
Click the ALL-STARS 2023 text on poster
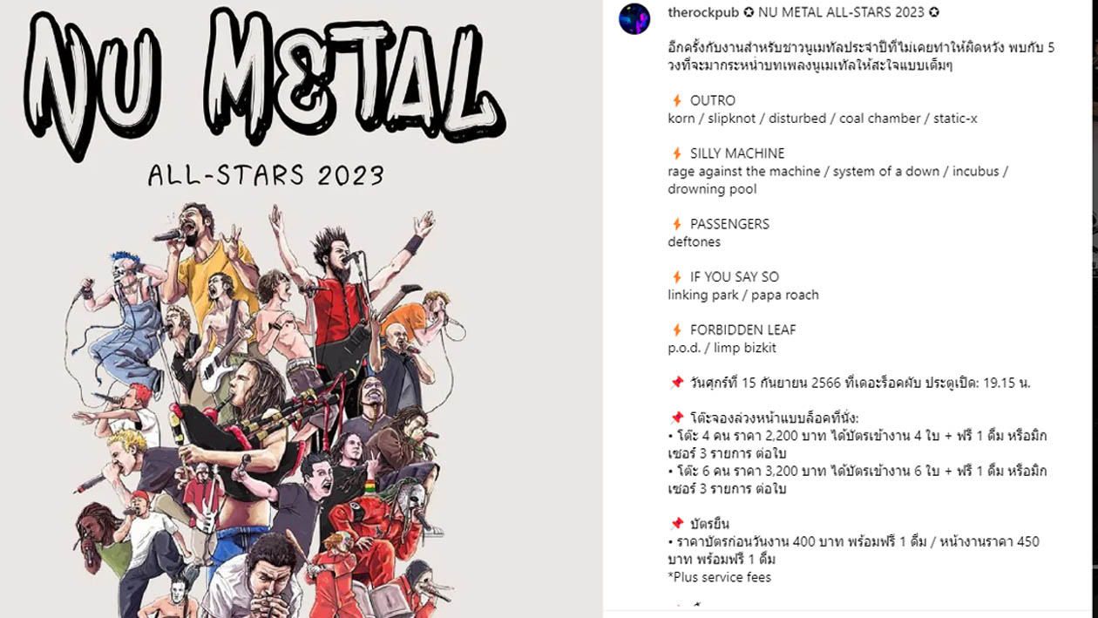click(x=266, y=175)
